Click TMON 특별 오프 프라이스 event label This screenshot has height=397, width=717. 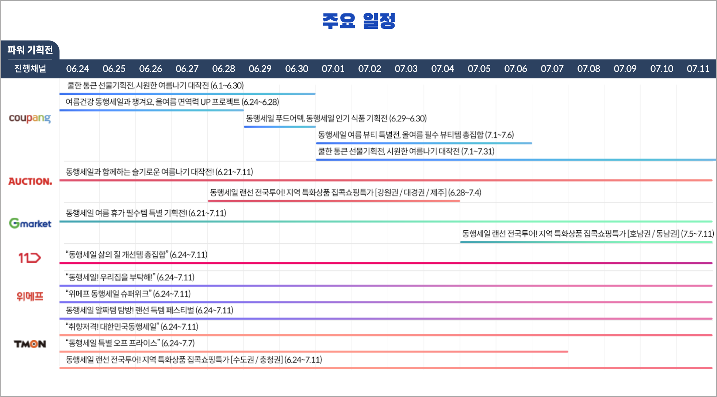click(x=130, y=343)
